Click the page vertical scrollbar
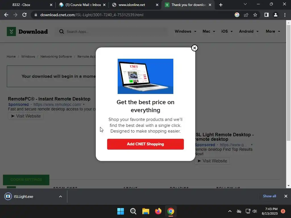291x218 pixels. pyautogui.click(x=288, y=83)
